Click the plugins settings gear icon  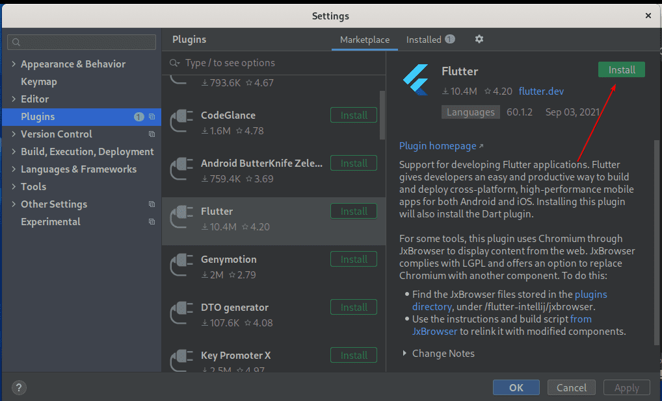tap(479, 40)
